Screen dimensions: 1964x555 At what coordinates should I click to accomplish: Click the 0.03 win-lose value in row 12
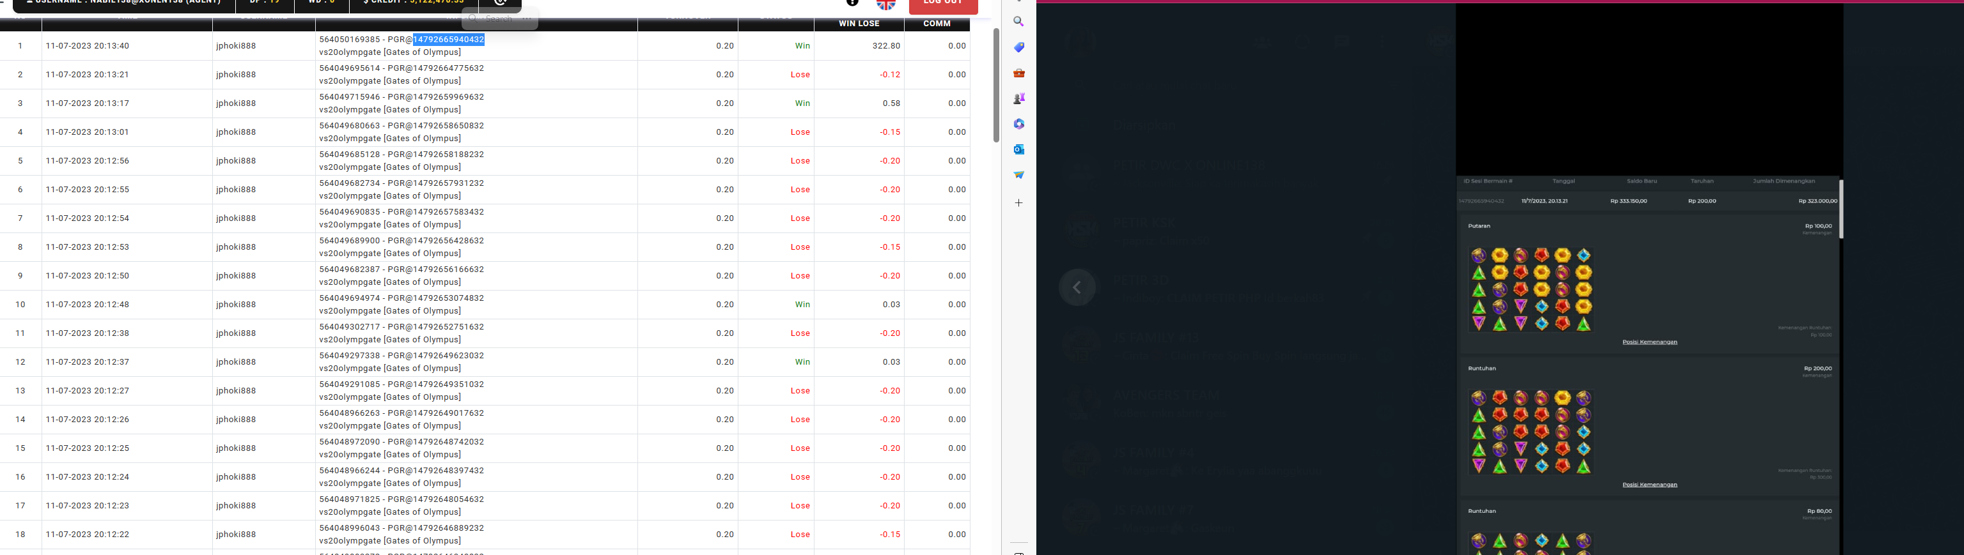(x=891, y=361)
